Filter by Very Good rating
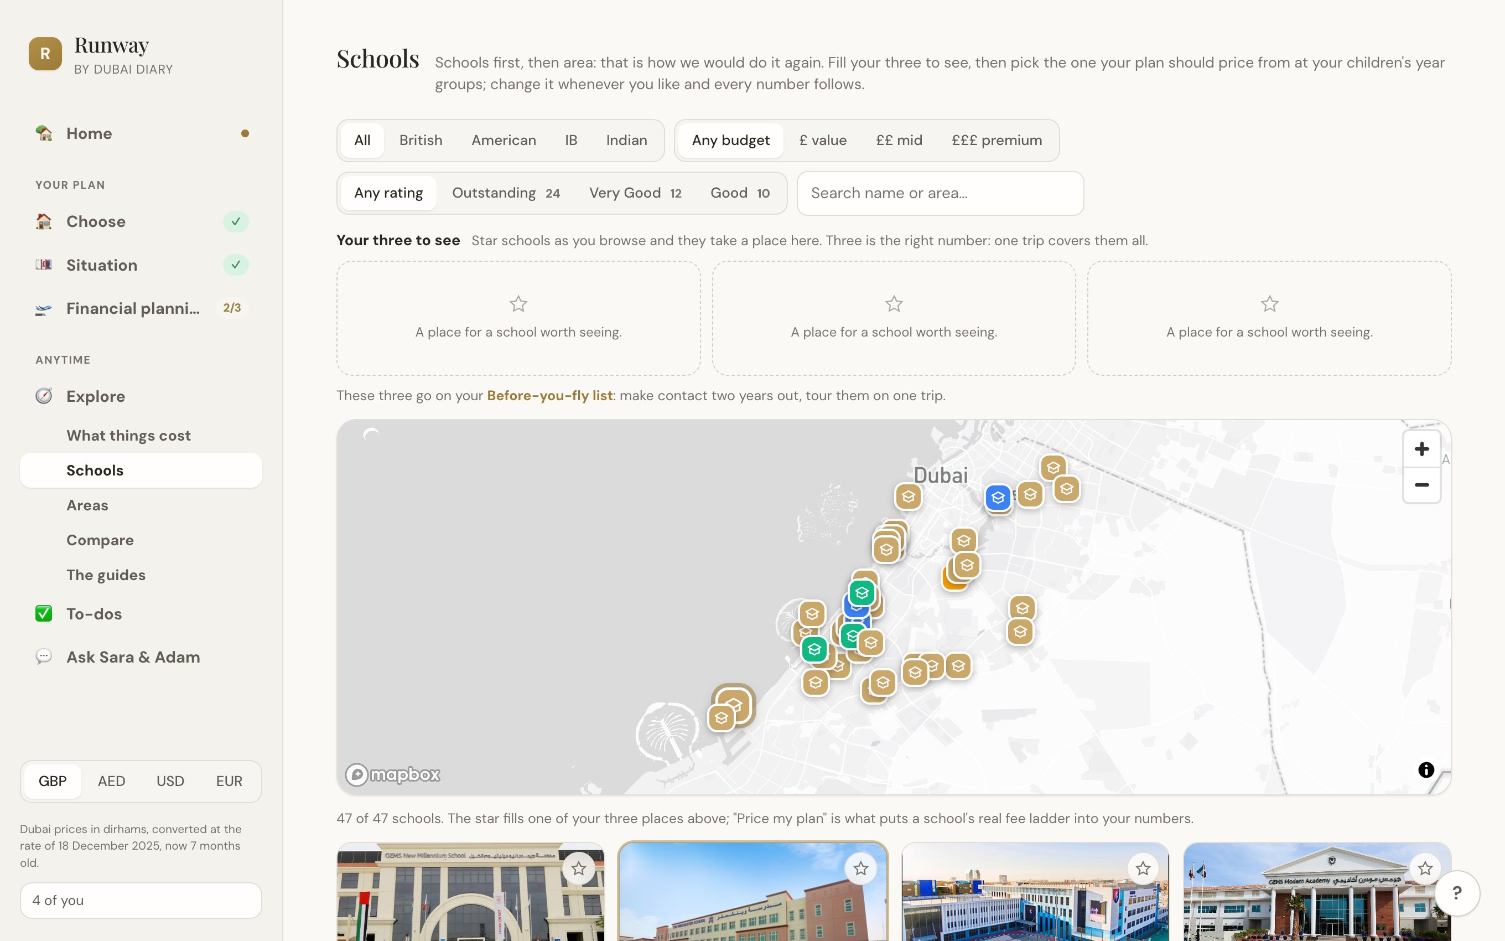 pyautogui.click(x=635, y=194)
